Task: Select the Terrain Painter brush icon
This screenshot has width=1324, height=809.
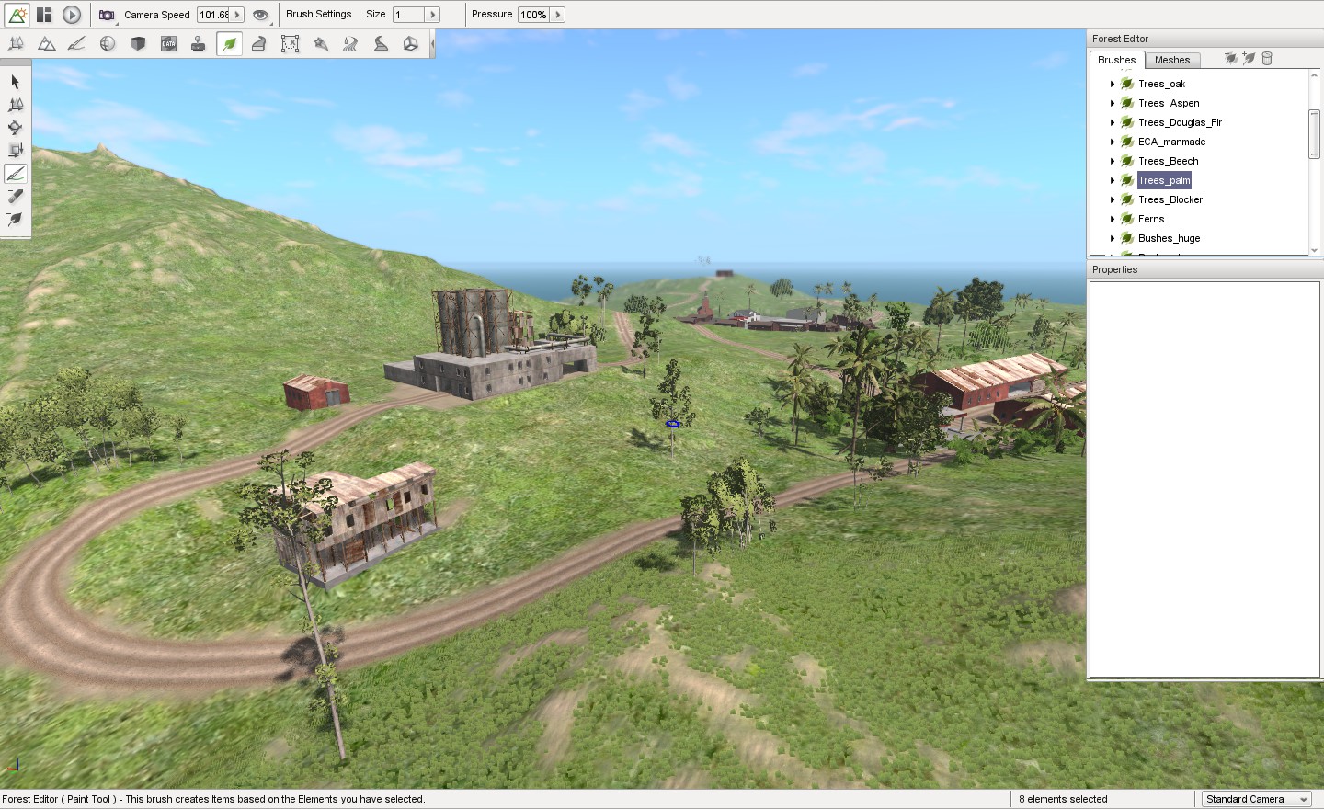Action: 76,43
